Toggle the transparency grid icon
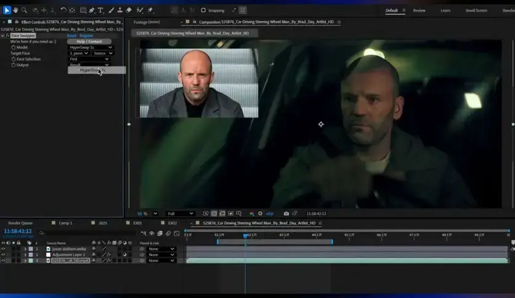This screenshot has width=515, height=298. pos(214,214)
